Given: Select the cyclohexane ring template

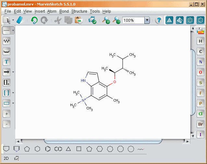Looking at the screenshot, I should pos(37,149).
